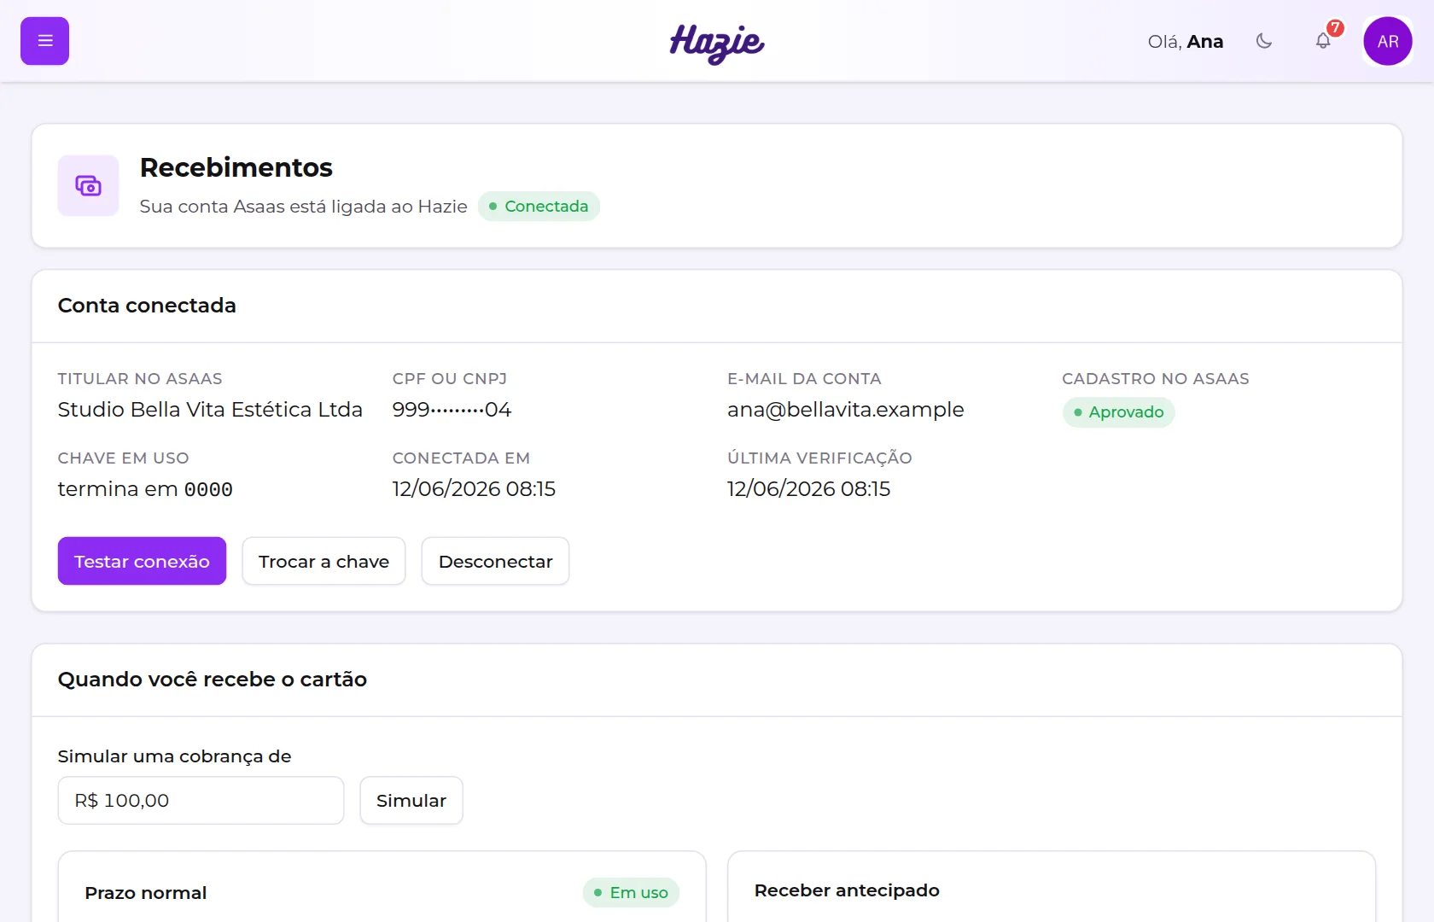The width and height of the screenshot is (1434, 922).
Task: Toggle dark mode moon icon
Action: tap(1264, 41)
